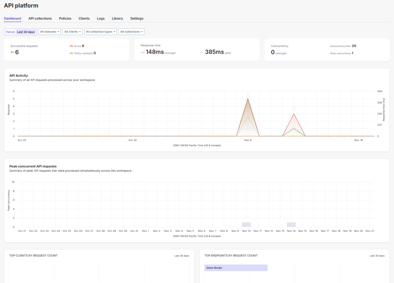Open the All clients filter dropdown
The height and width of the screenshot is (283, 394).
coord(72,32)
